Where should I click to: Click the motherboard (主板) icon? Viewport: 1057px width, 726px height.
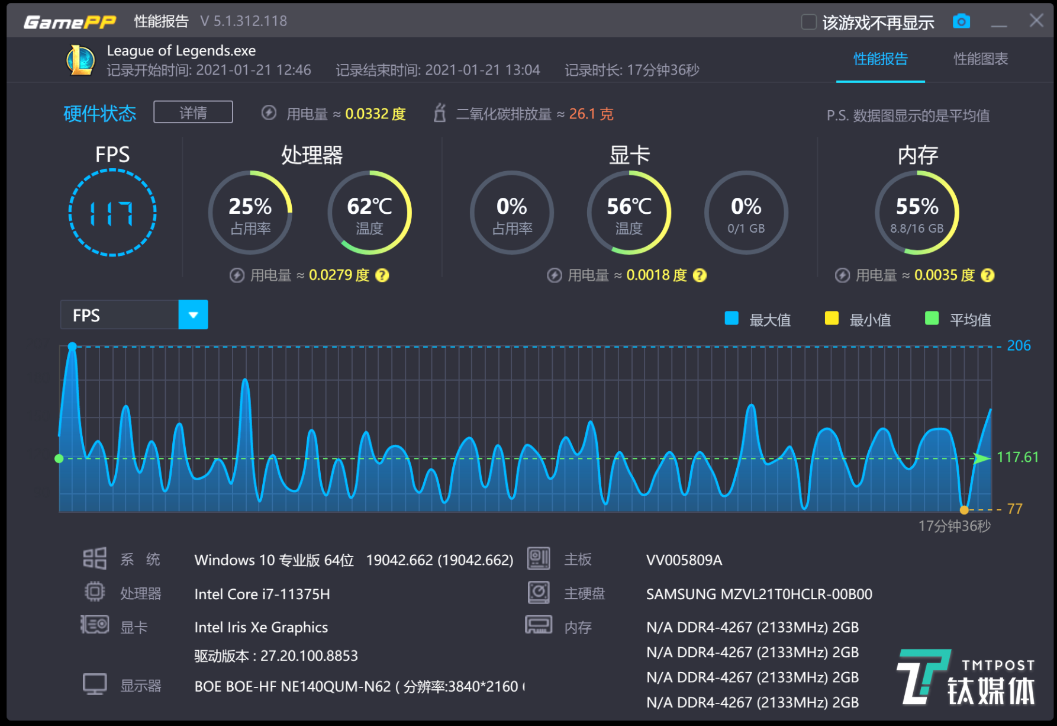point(539,558)
